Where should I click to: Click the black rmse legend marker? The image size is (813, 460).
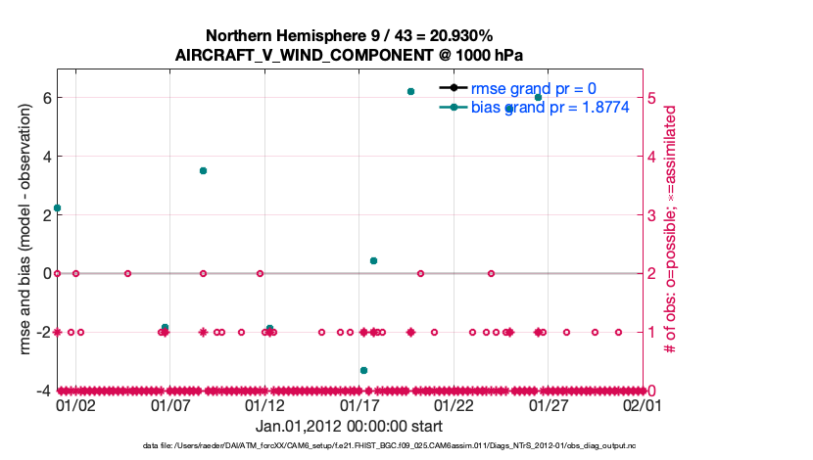[454, 87]
